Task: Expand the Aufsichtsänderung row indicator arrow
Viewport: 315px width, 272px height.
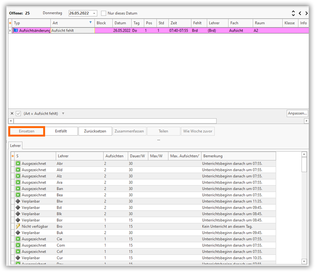Action: coord(10,31)
